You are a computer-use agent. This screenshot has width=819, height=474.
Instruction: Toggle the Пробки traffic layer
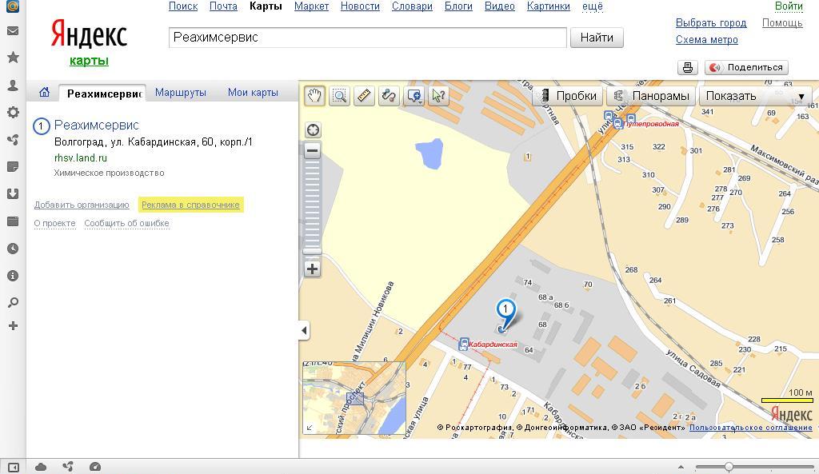568,96
